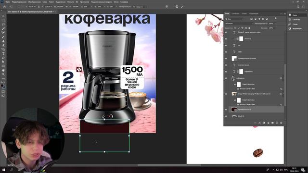
Task: Switch to the Коррекция panel tab
Action: 254,13
